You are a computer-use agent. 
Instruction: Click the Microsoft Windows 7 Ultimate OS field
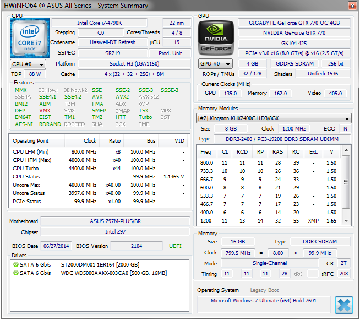pos(265,301)
